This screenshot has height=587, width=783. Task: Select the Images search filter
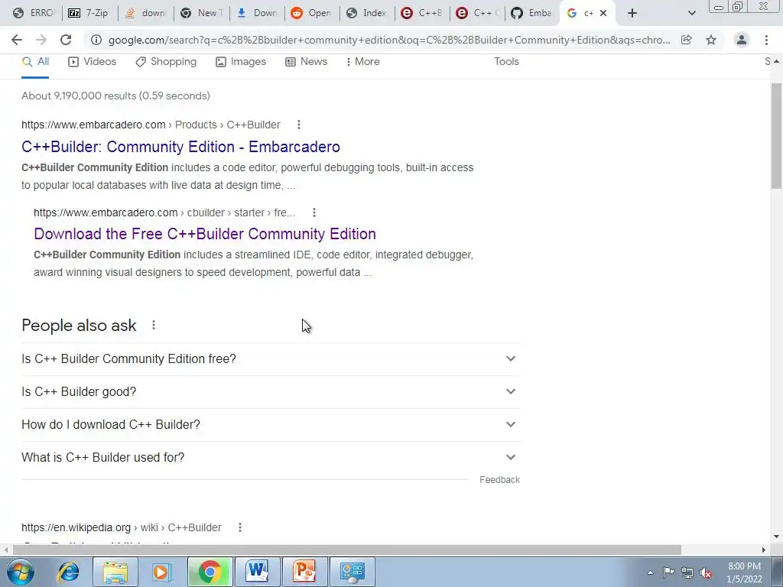tap(241, 62)
